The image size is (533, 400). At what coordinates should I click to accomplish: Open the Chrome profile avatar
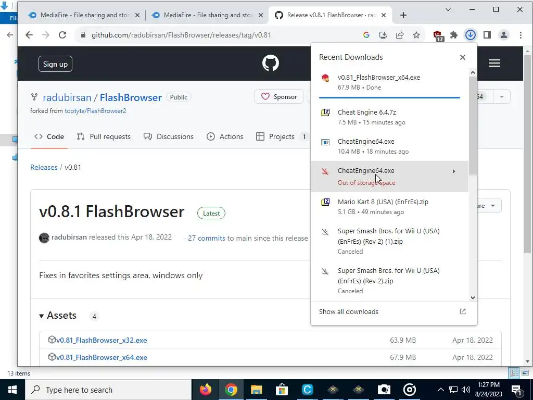pyautogui.click(x=504, y=35)
